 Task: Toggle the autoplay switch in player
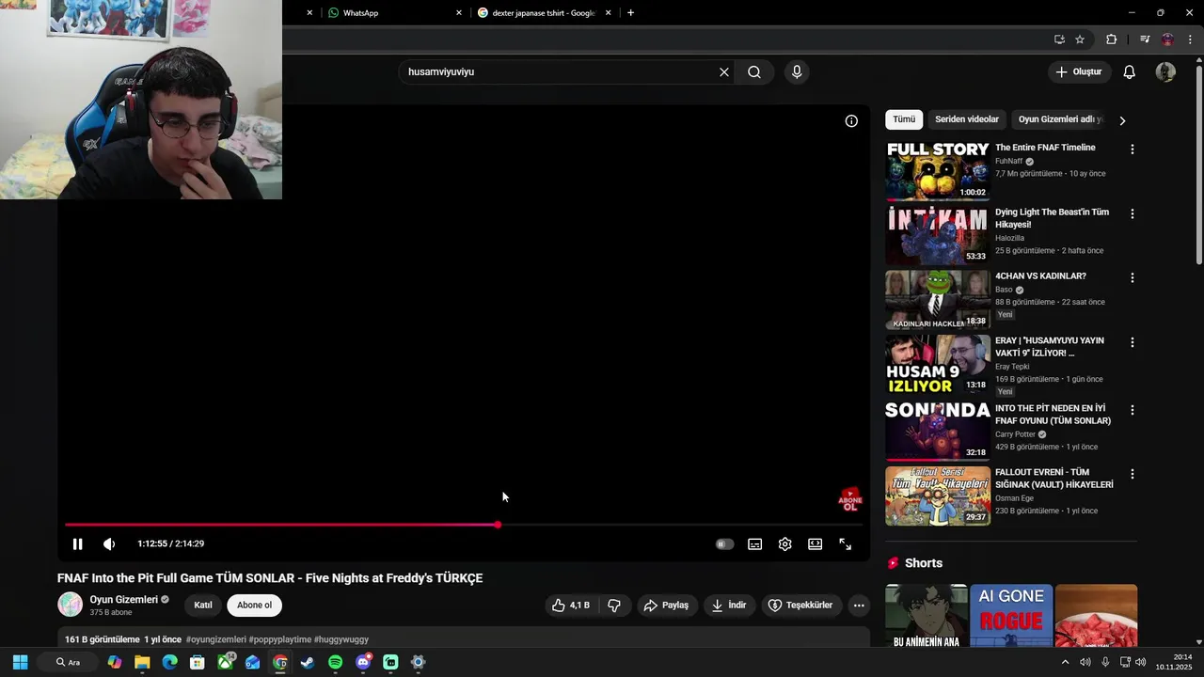click(x=724, y=543)
